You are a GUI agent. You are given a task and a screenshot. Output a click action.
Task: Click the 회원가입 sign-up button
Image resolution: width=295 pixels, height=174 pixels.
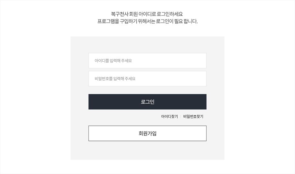[x=147, y=133]
